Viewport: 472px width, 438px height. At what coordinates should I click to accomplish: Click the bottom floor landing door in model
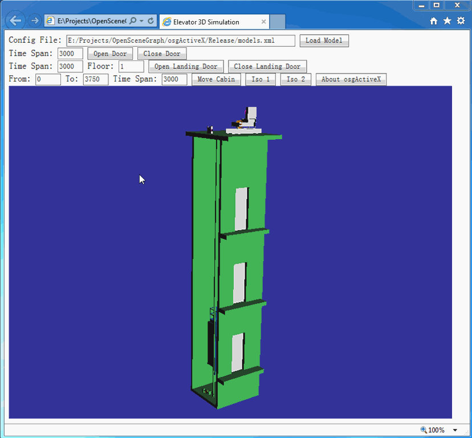tap(238, 352)
